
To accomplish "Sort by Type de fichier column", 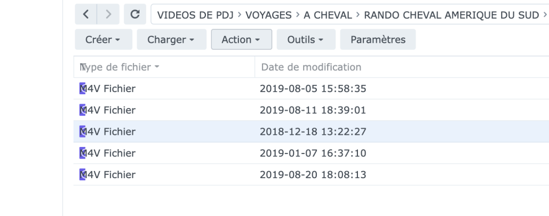I will 164,67.
